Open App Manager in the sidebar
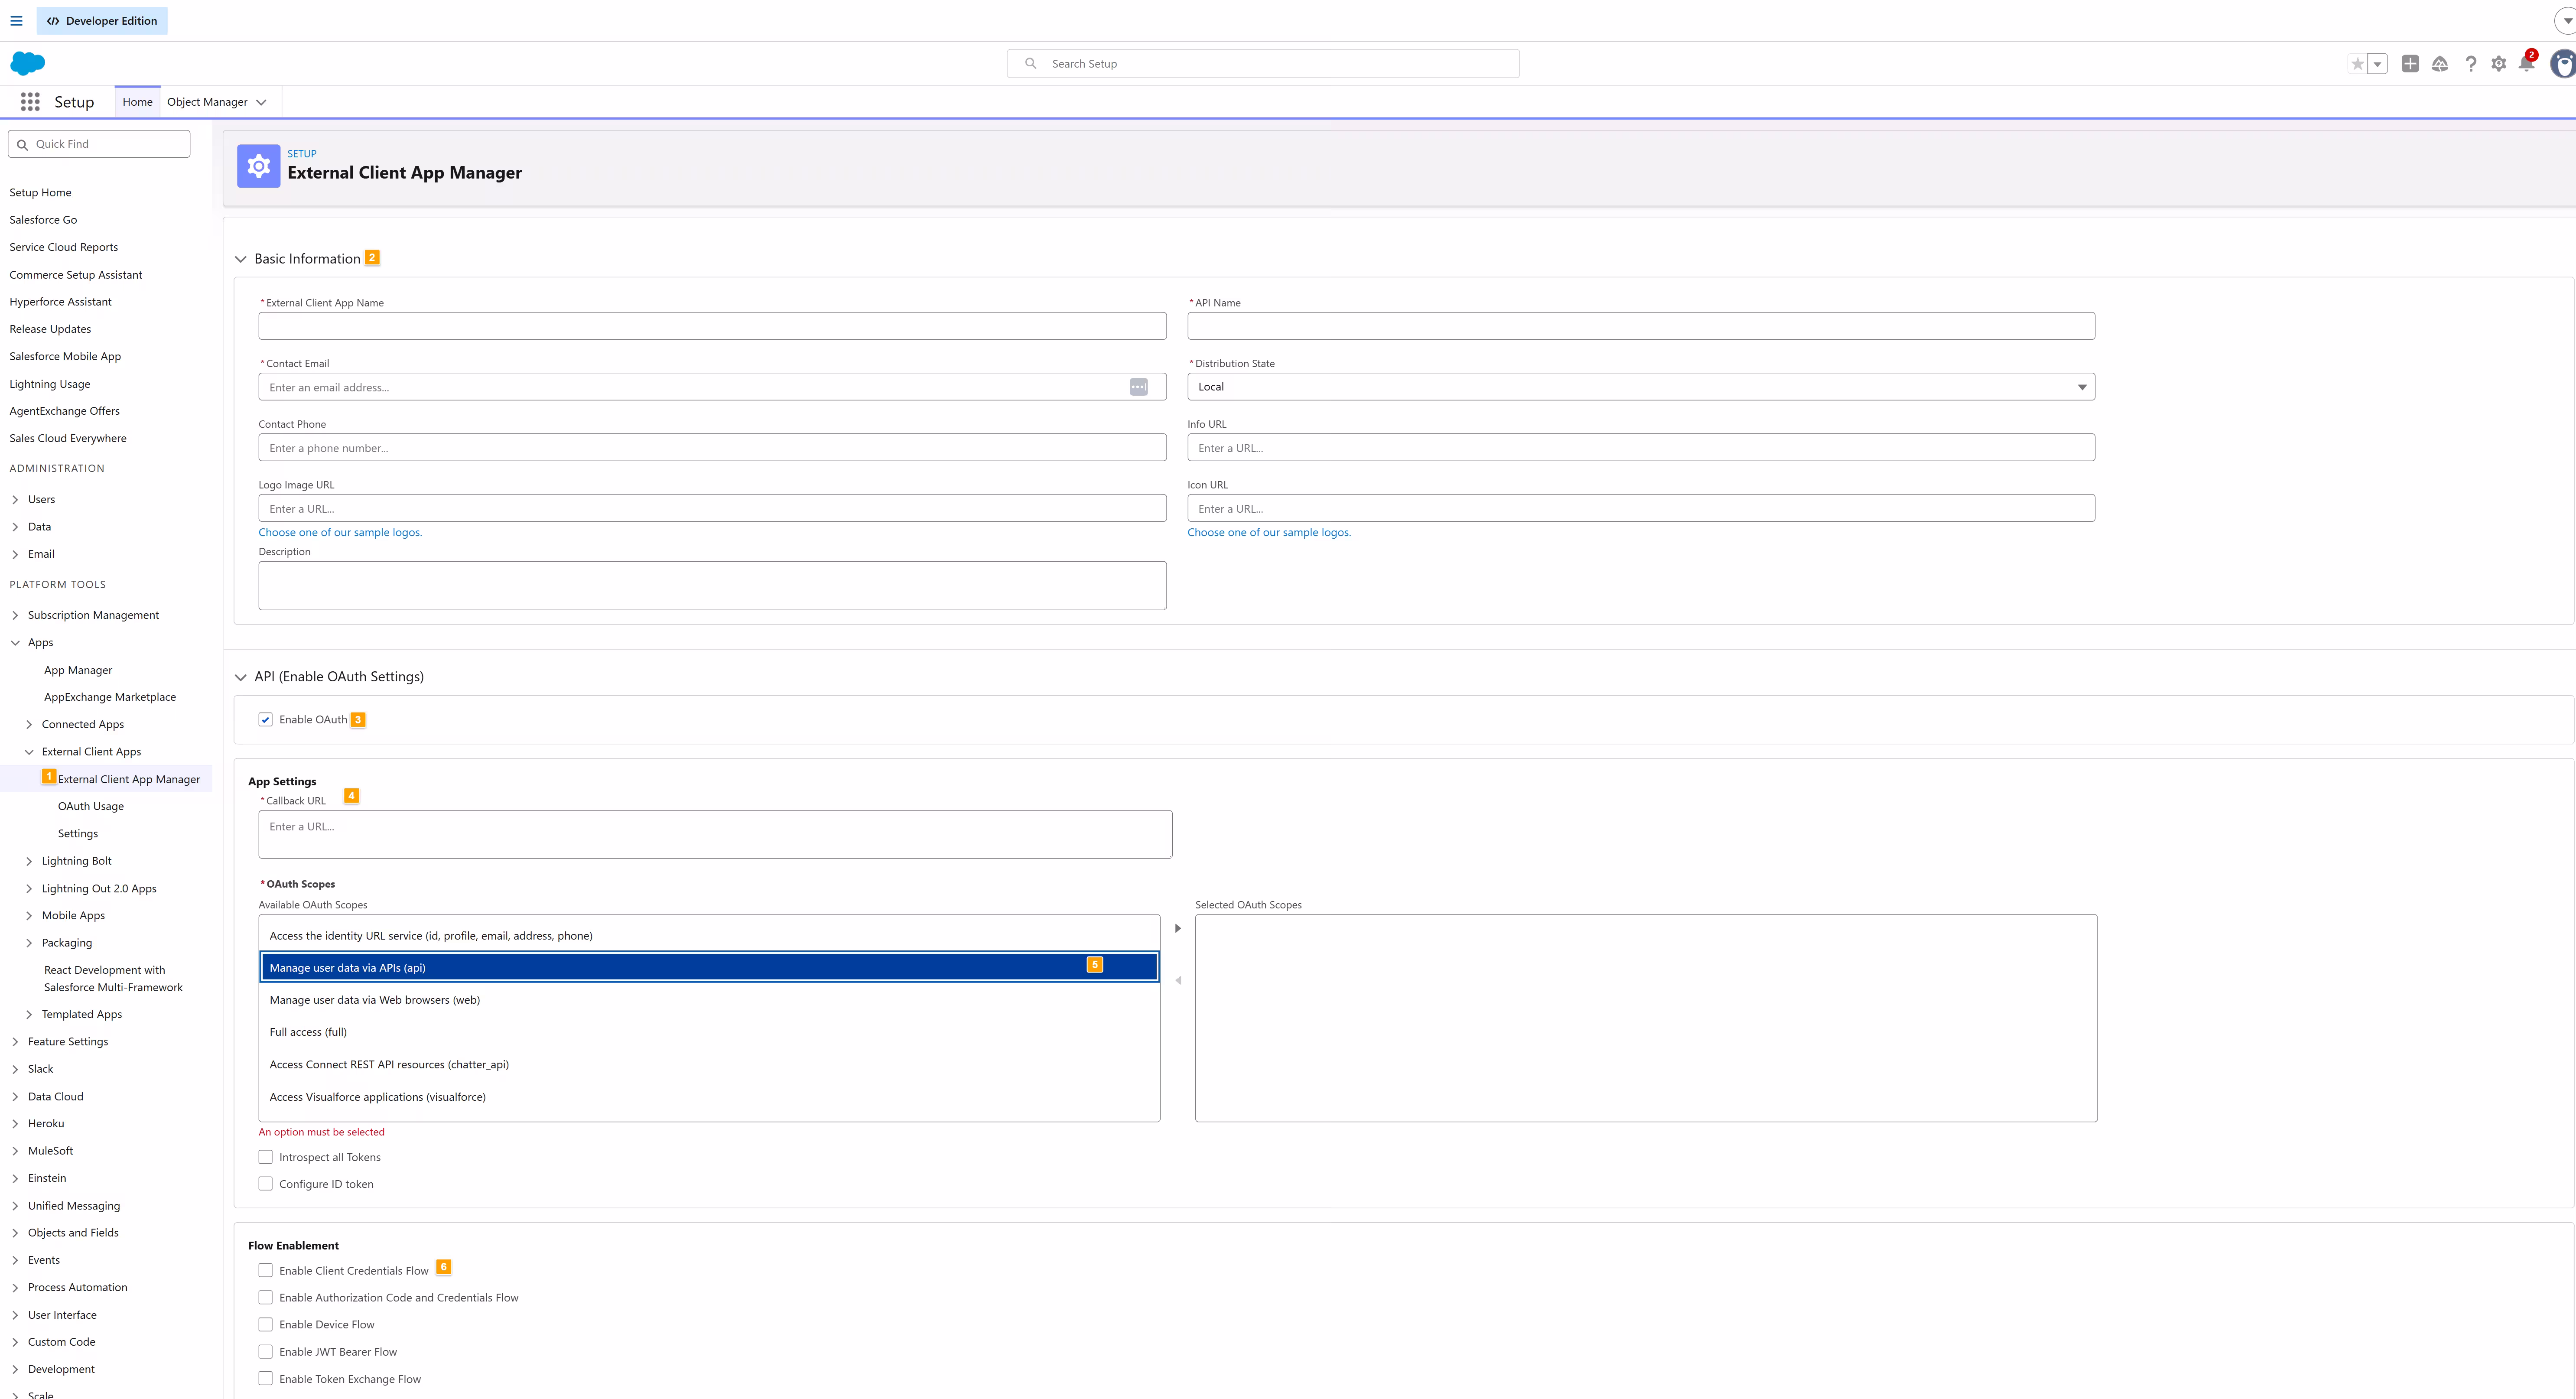 pyautogui.click(x=78, y=670)
